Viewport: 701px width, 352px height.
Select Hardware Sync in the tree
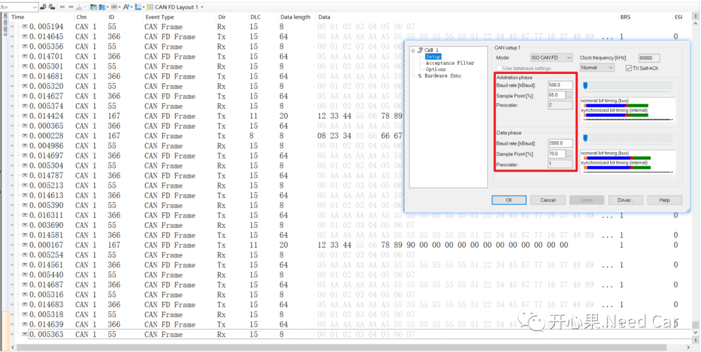click(x=443, y=76)
